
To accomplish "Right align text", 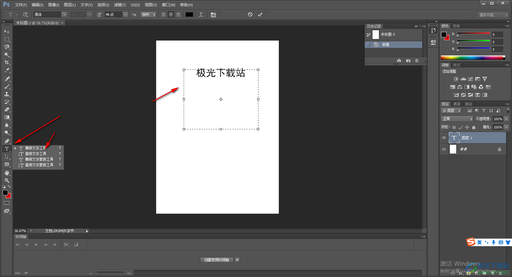I will tap(178, 15).
